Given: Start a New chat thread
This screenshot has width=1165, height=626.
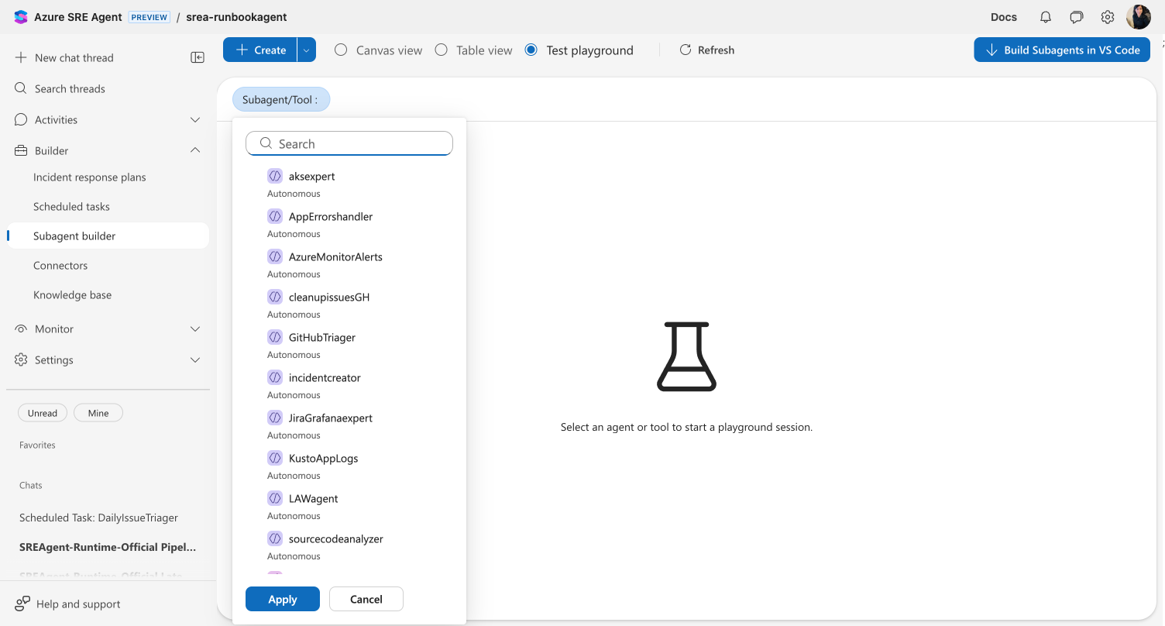Looking at the screenshot, I should (74, 57).
